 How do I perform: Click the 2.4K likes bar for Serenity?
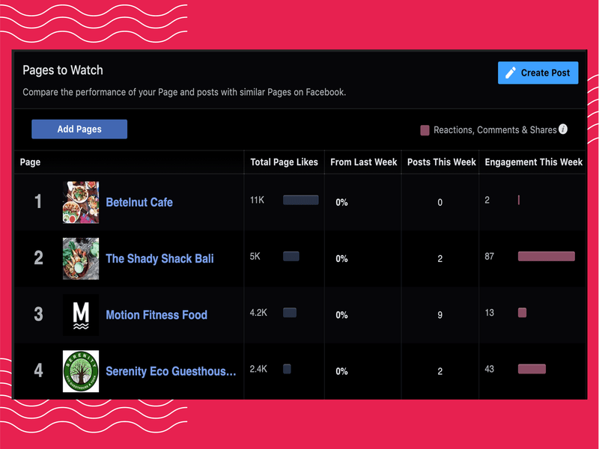(287, 369)
